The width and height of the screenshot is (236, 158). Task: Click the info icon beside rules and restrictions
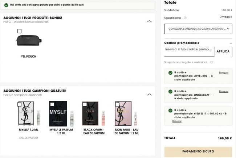[212, 62]
